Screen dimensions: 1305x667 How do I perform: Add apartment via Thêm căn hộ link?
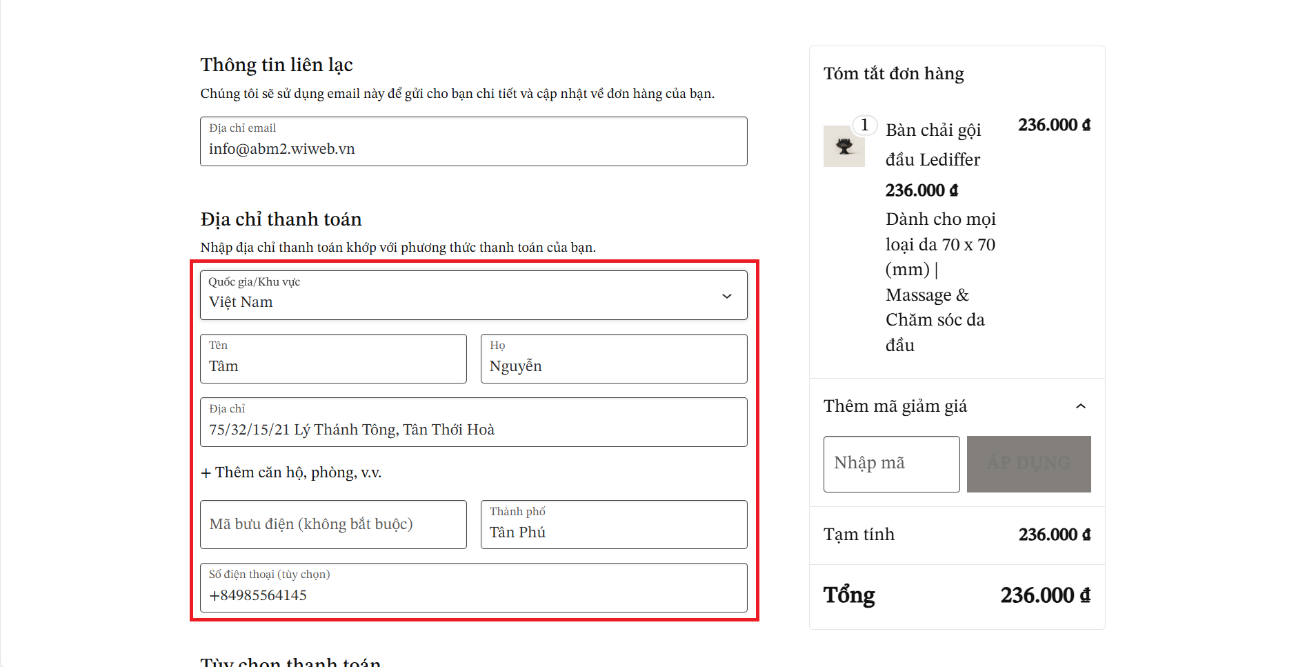pyautogui.click(x=291, y=472)
